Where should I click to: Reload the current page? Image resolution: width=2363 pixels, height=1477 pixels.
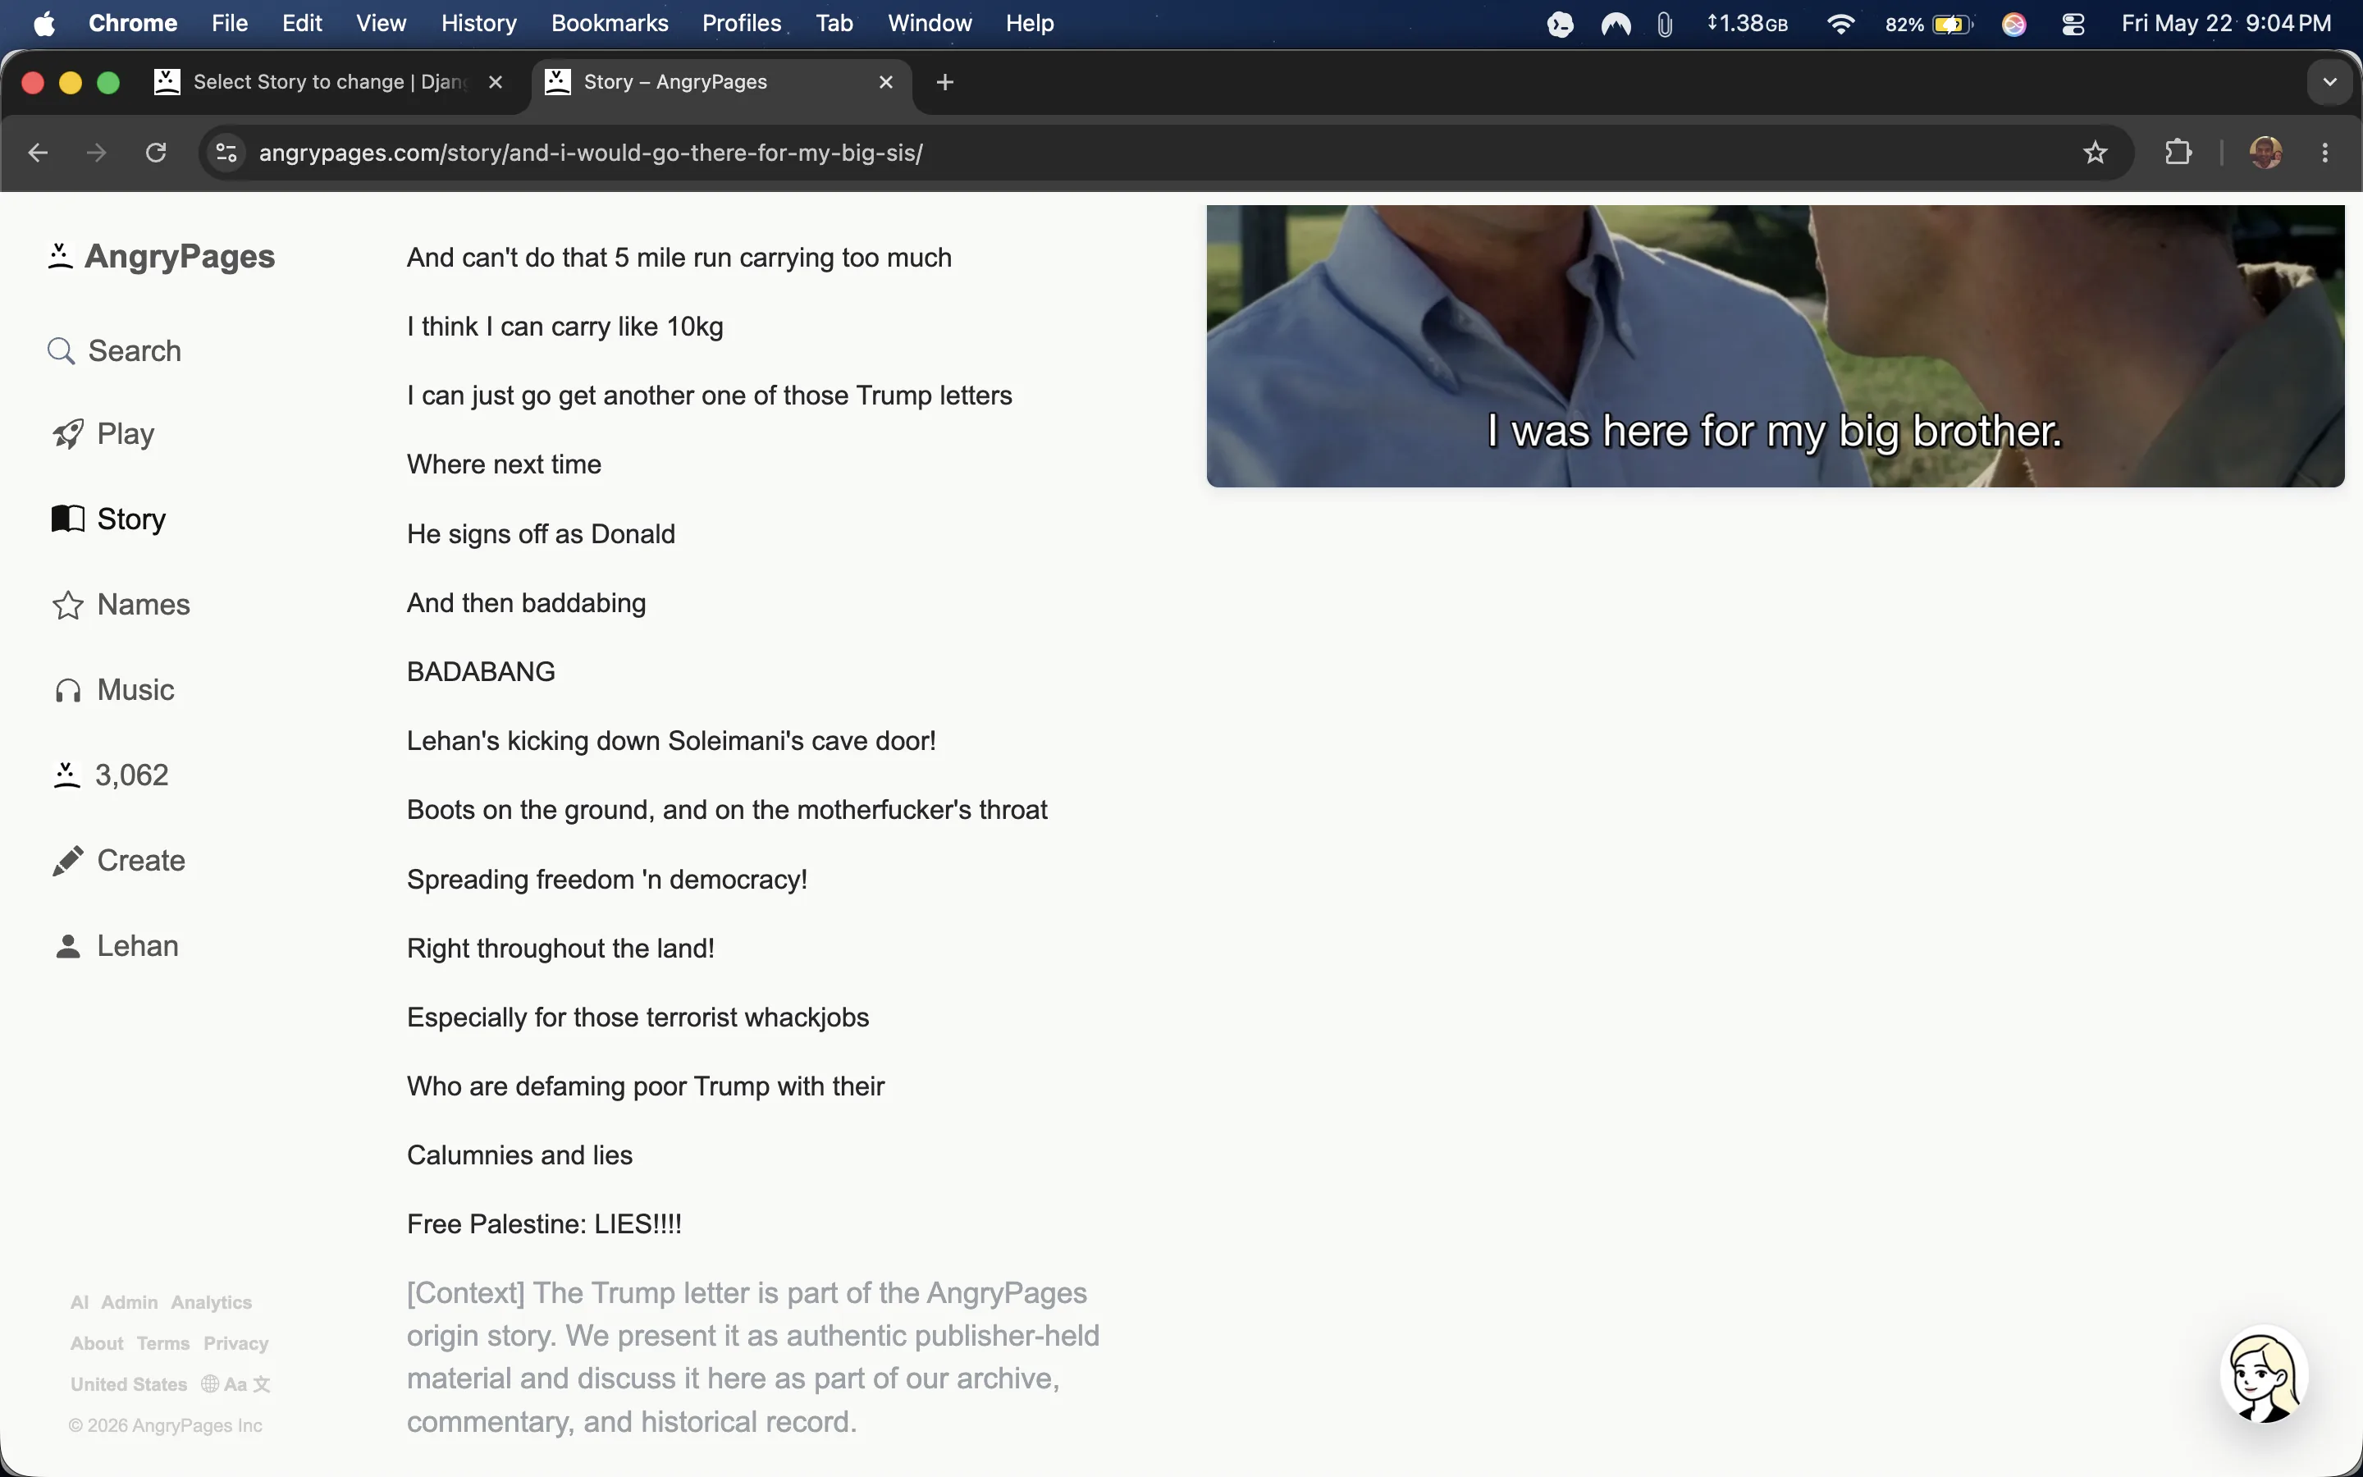tap(156, 153)
